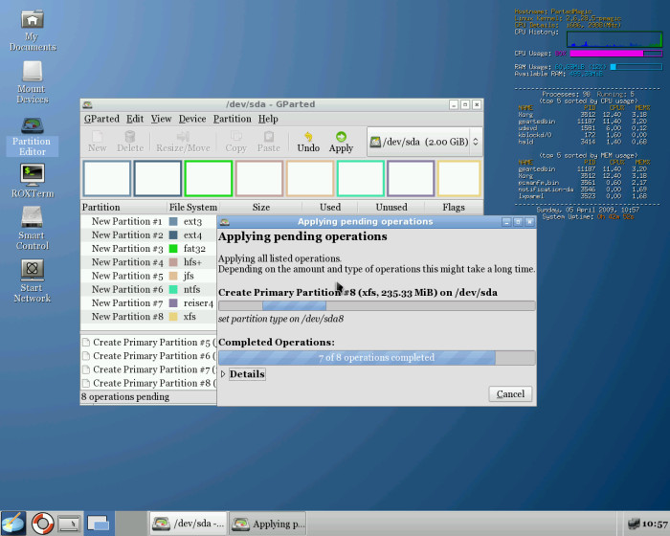The width and height of the screenshot is (670, 536).
Task: Click the 7 of 8 operations progress bar
Action: click(376, 358)
